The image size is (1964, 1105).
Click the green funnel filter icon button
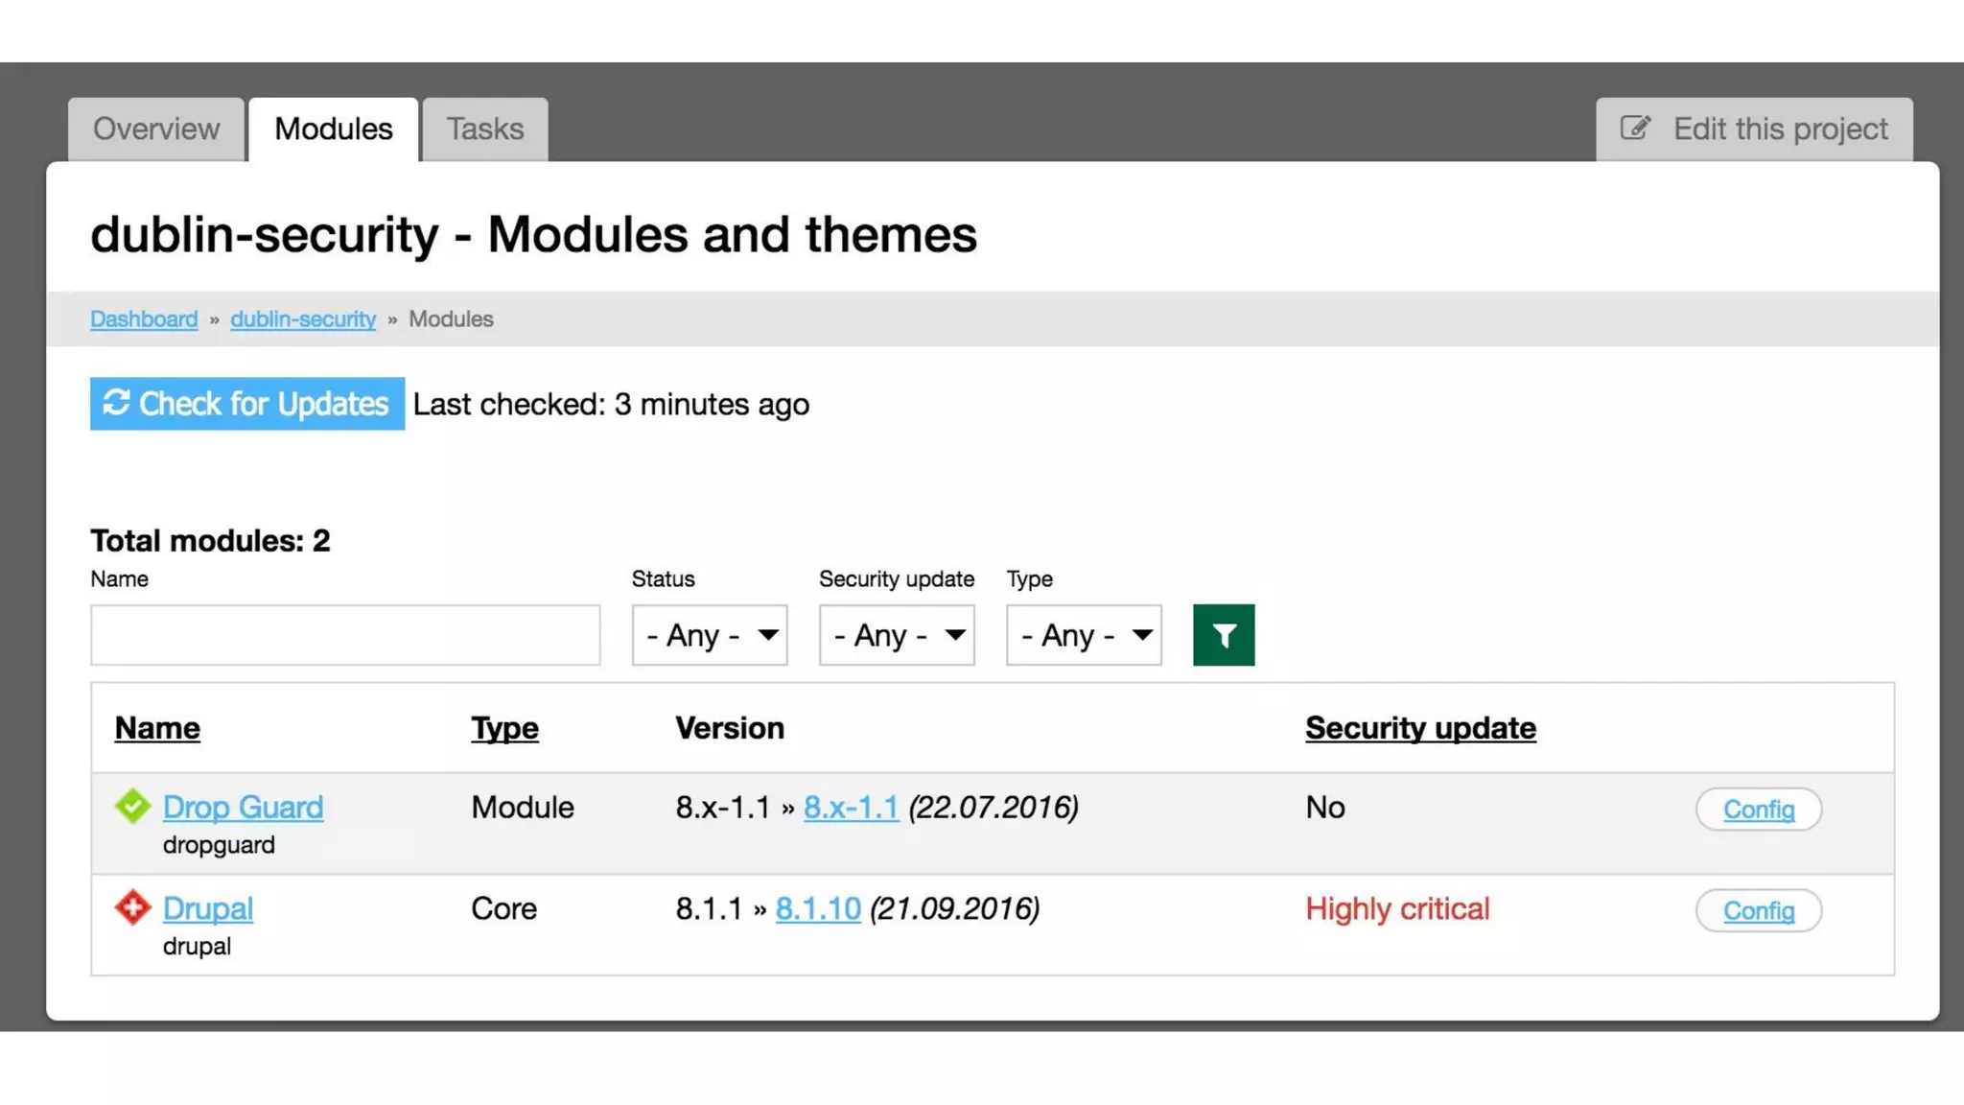point(1223,635)
